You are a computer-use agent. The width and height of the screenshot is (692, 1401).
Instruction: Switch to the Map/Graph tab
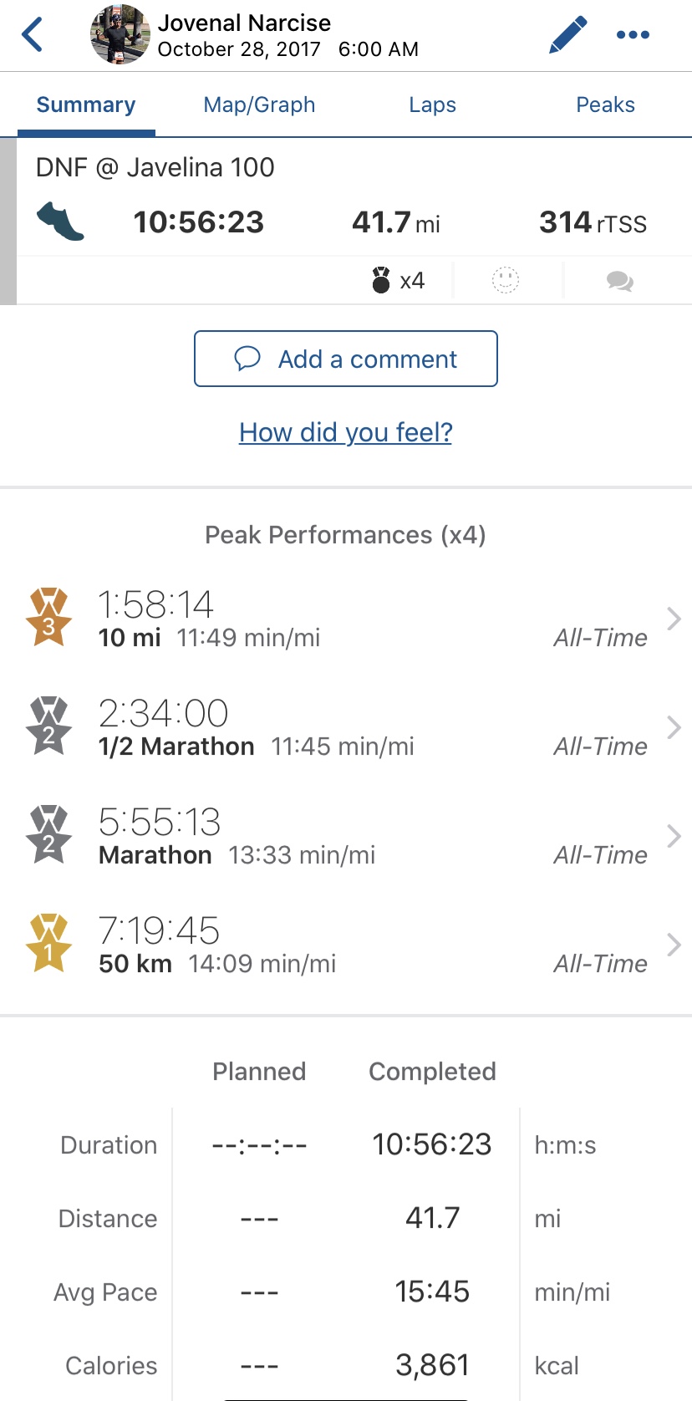tap(259, 104)
